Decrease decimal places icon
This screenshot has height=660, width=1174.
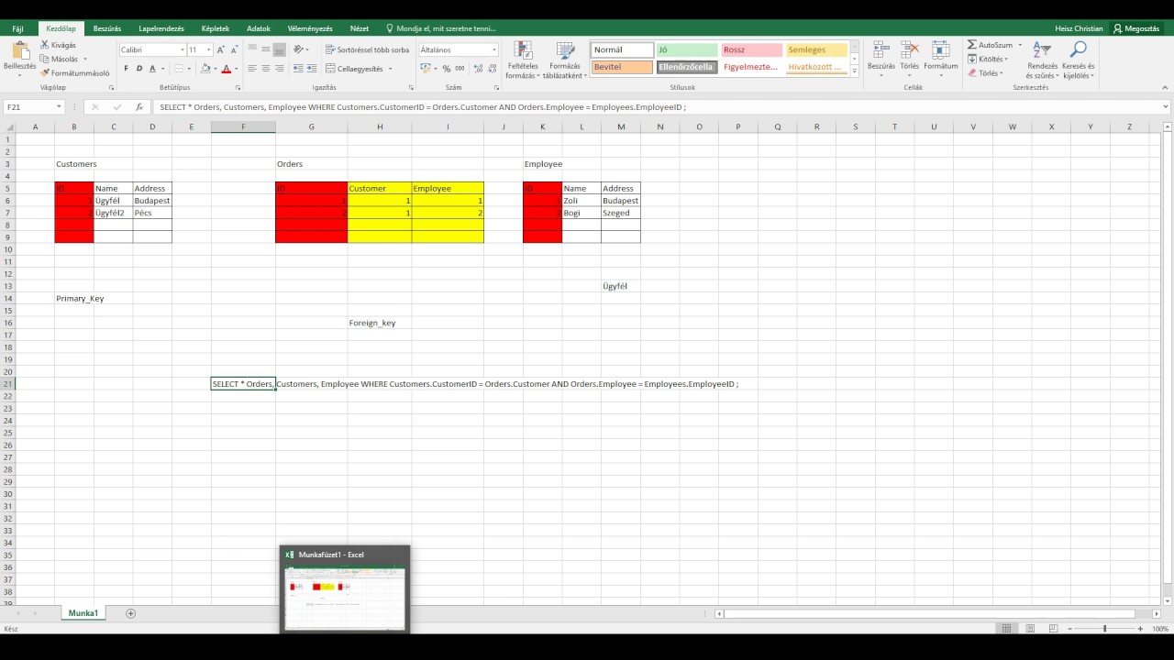coord(491,69)
